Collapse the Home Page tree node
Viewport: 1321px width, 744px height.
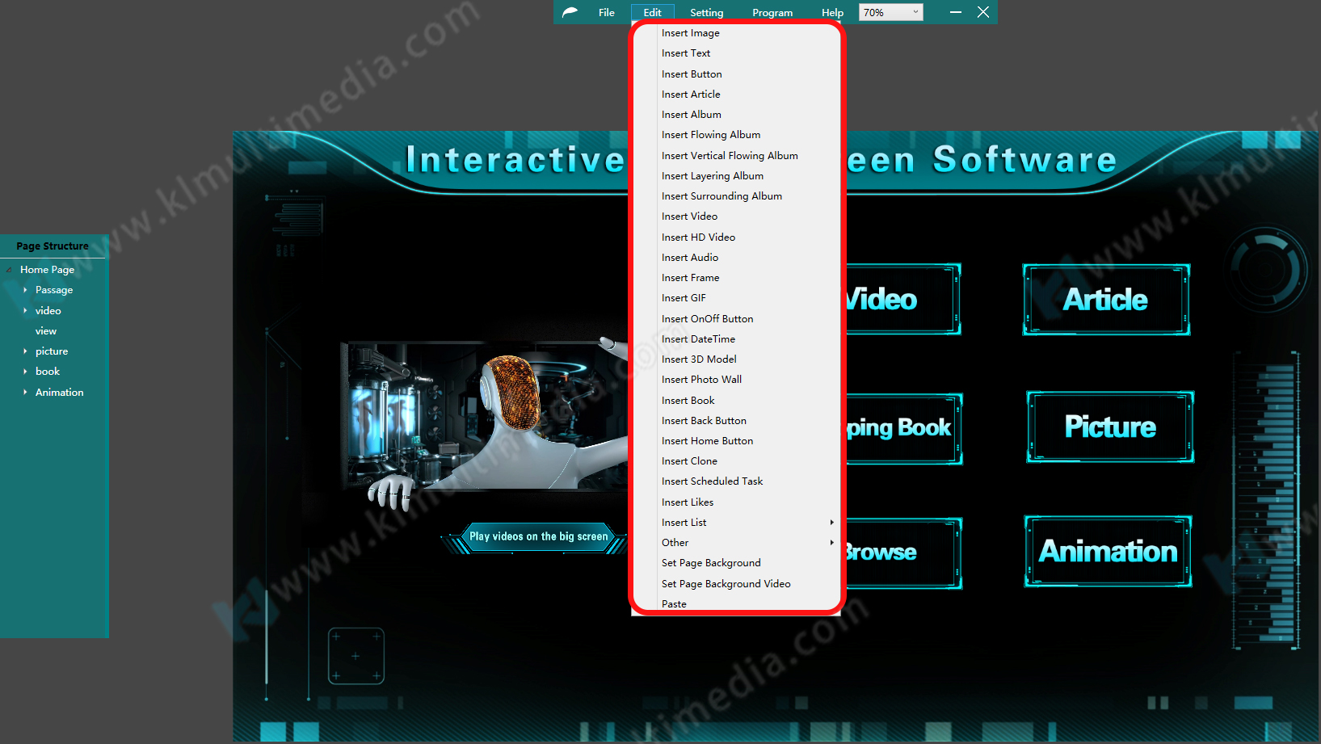coord(9,270)
